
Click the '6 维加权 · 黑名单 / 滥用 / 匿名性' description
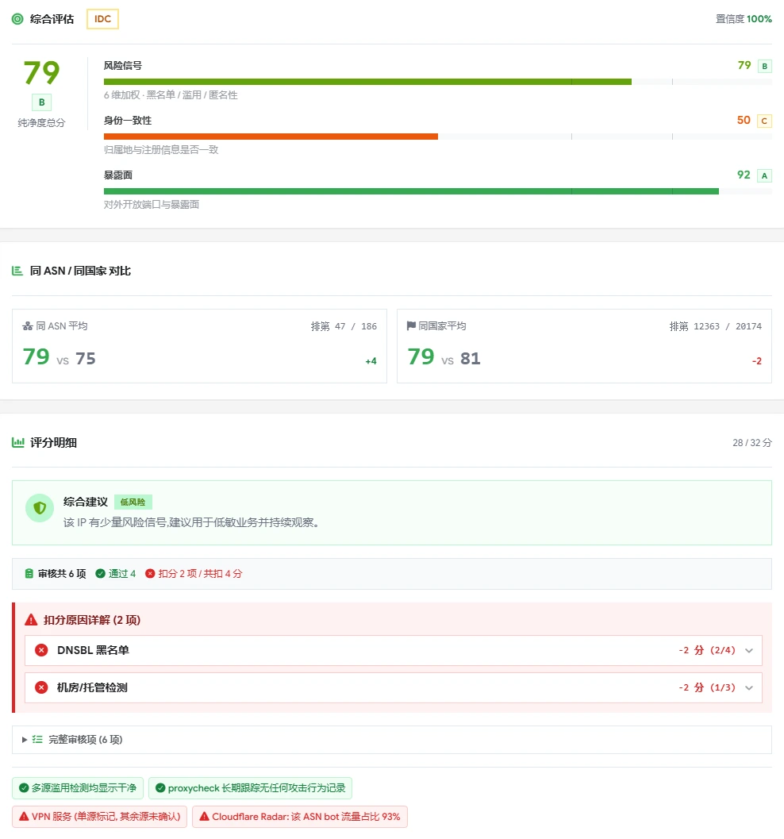171,94
